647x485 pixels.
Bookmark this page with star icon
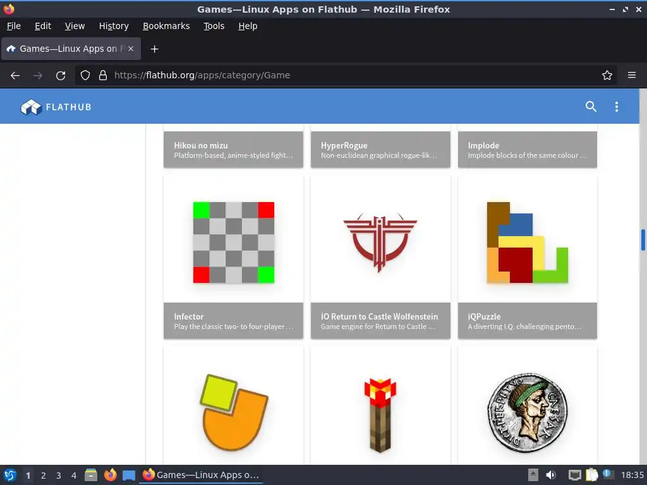pos(607,75)
